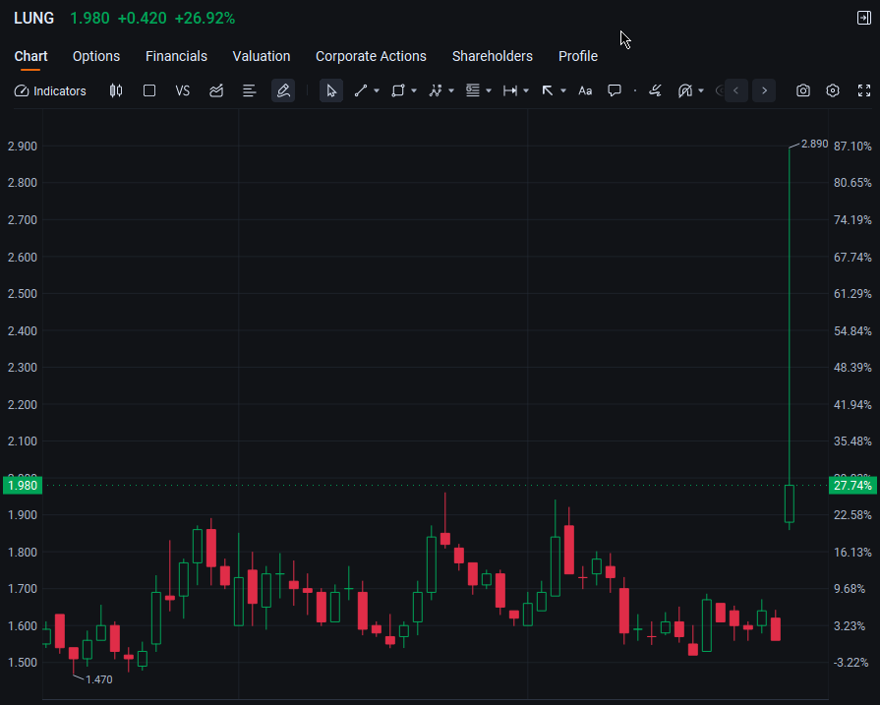
Task: Select the drawing pen tool
Action: click(283, 90)
